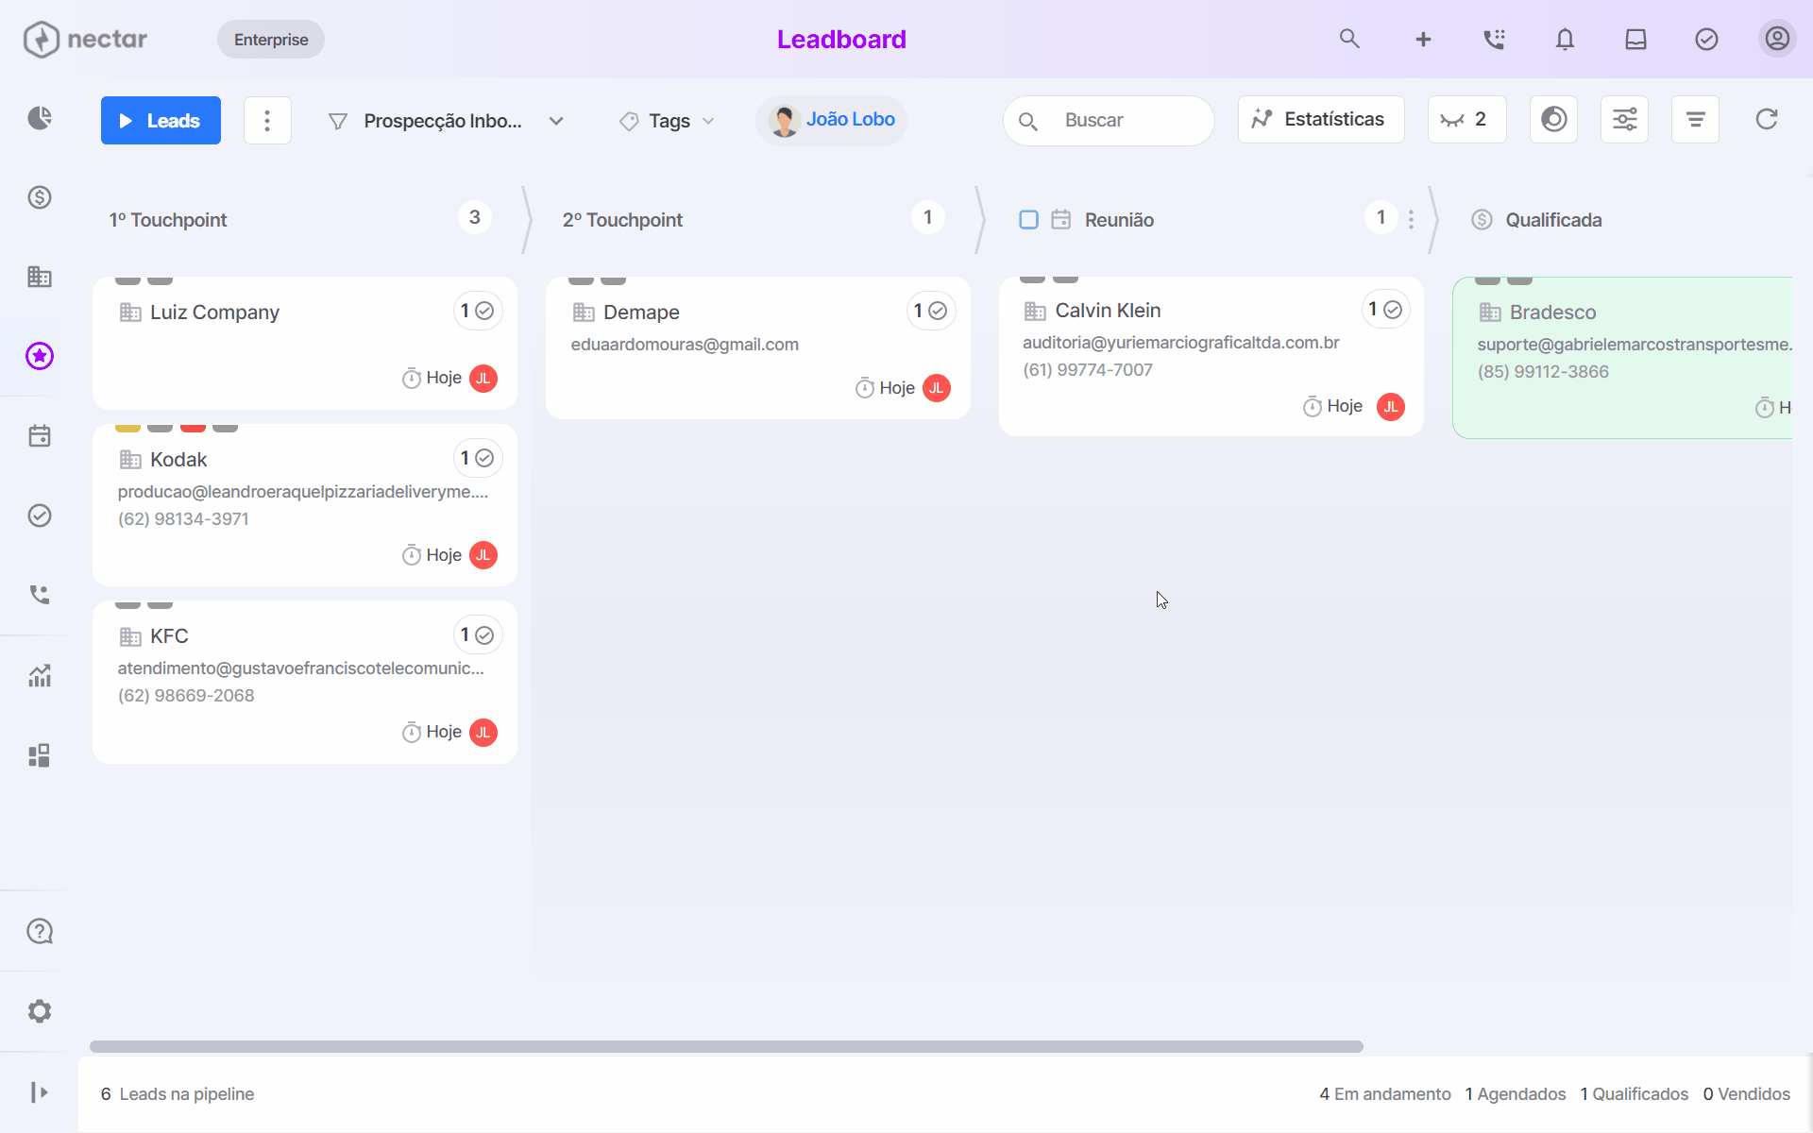Screen dimensions: 1813x1133
Task: Open the Kodak lead card title
Action: (x=178, y=460)
